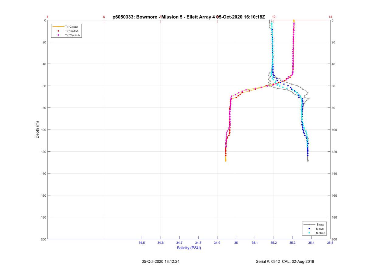Click the magenta dot marker for T climb
Viewport: 365px width, 269px height.
[x=58, y=35]
